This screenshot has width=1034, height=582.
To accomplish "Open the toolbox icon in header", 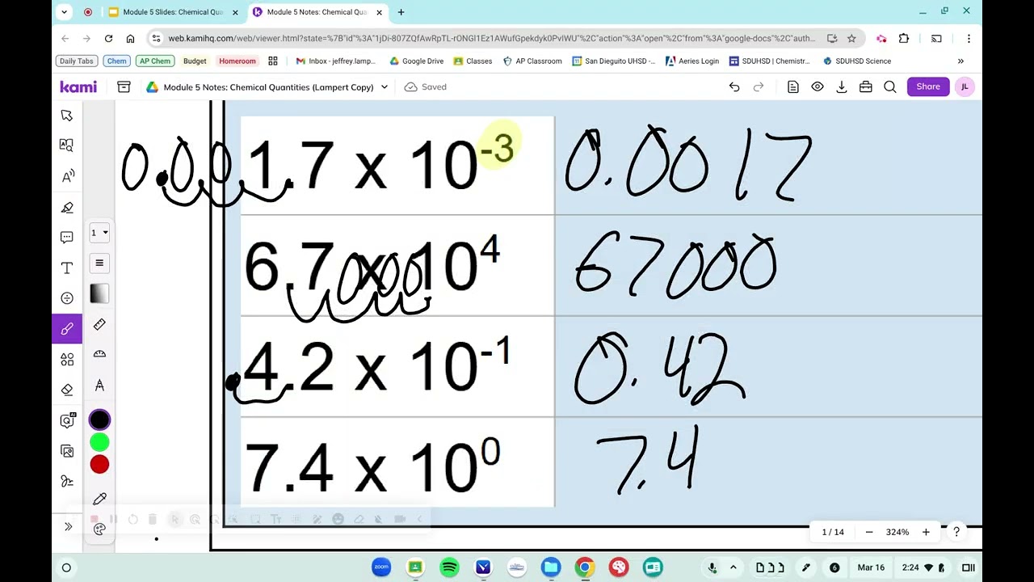I will pos(866,86).
